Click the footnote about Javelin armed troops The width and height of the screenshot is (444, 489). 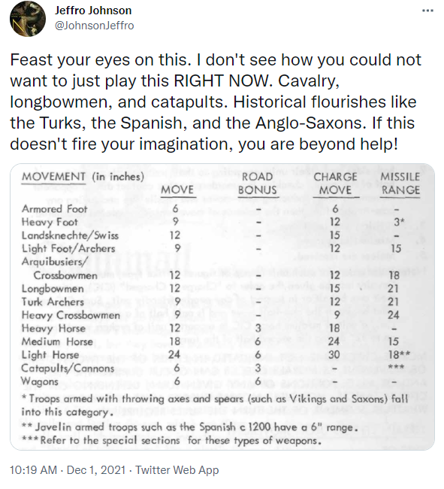189,427
